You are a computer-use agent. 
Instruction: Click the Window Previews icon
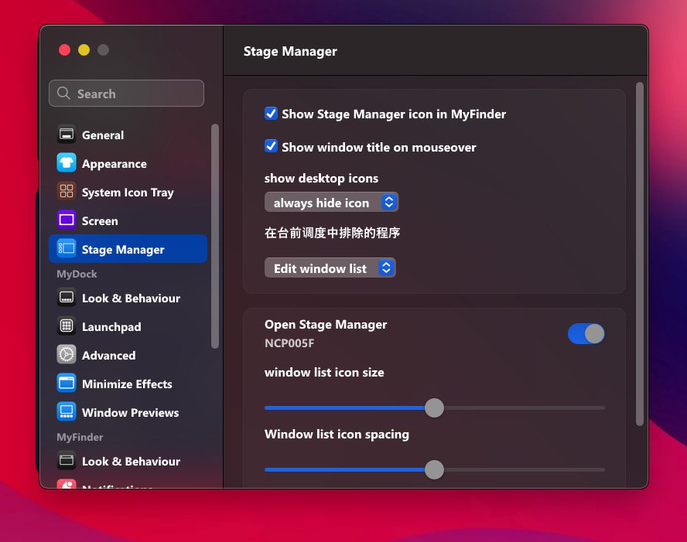[x=67, y=411]
